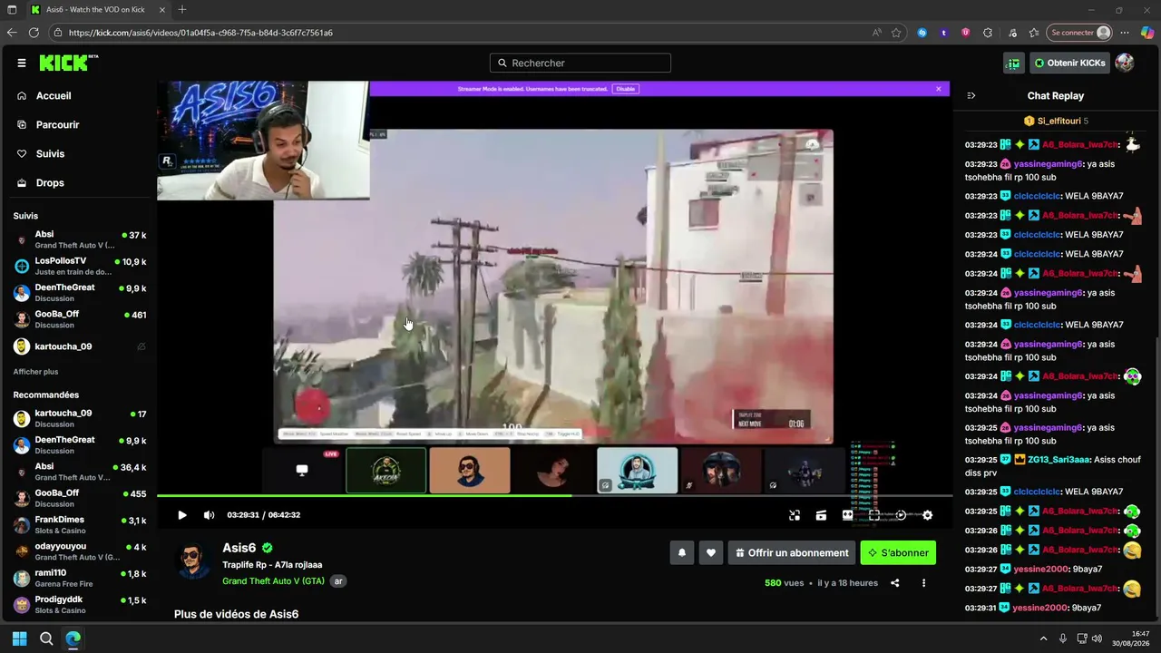Disable Streamer Mode from the banner
The width and height of the screenshot is (1161, 653).
coord(626,89)
